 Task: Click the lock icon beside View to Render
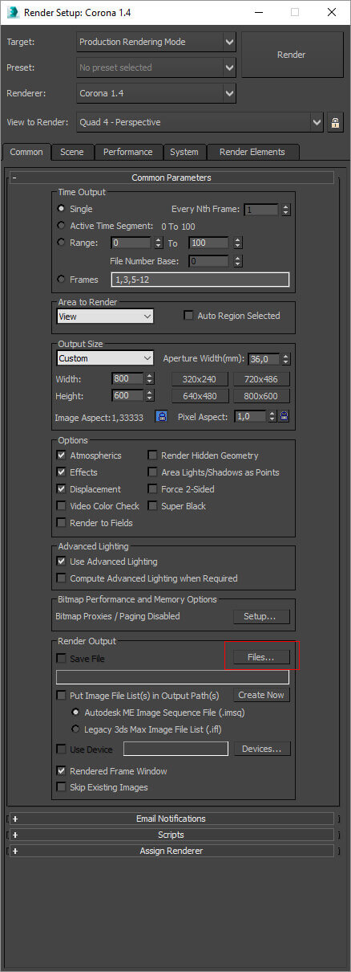point(335,123)
